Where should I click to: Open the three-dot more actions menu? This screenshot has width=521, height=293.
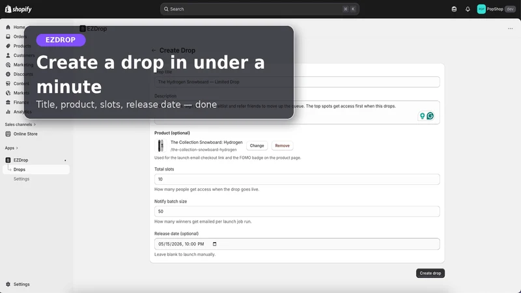coord(511,29)
